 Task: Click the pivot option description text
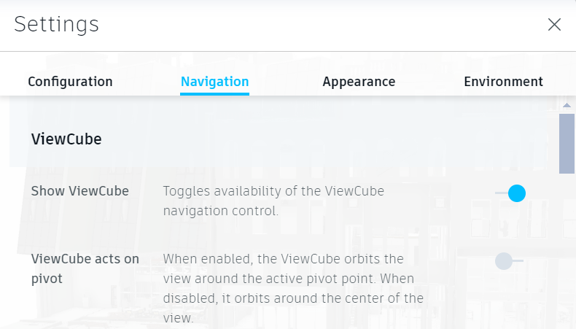[x=292, y=288]
